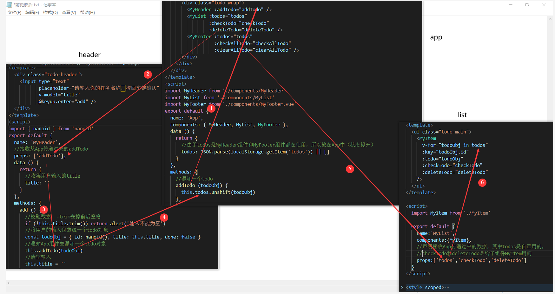Click the :clearAllTodo="clearAllTodo" attribute line
The image size is (555, 294).
(257, 50)
